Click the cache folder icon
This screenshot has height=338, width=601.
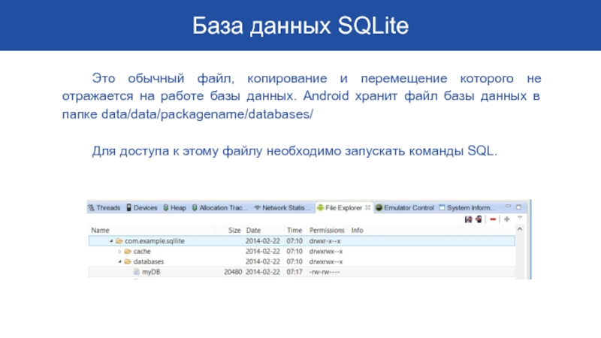[x=128, y=252]
